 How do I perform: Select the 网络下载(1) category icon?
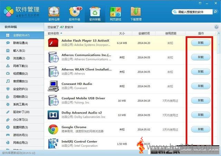pyautogui.click(x=8, y=66)
